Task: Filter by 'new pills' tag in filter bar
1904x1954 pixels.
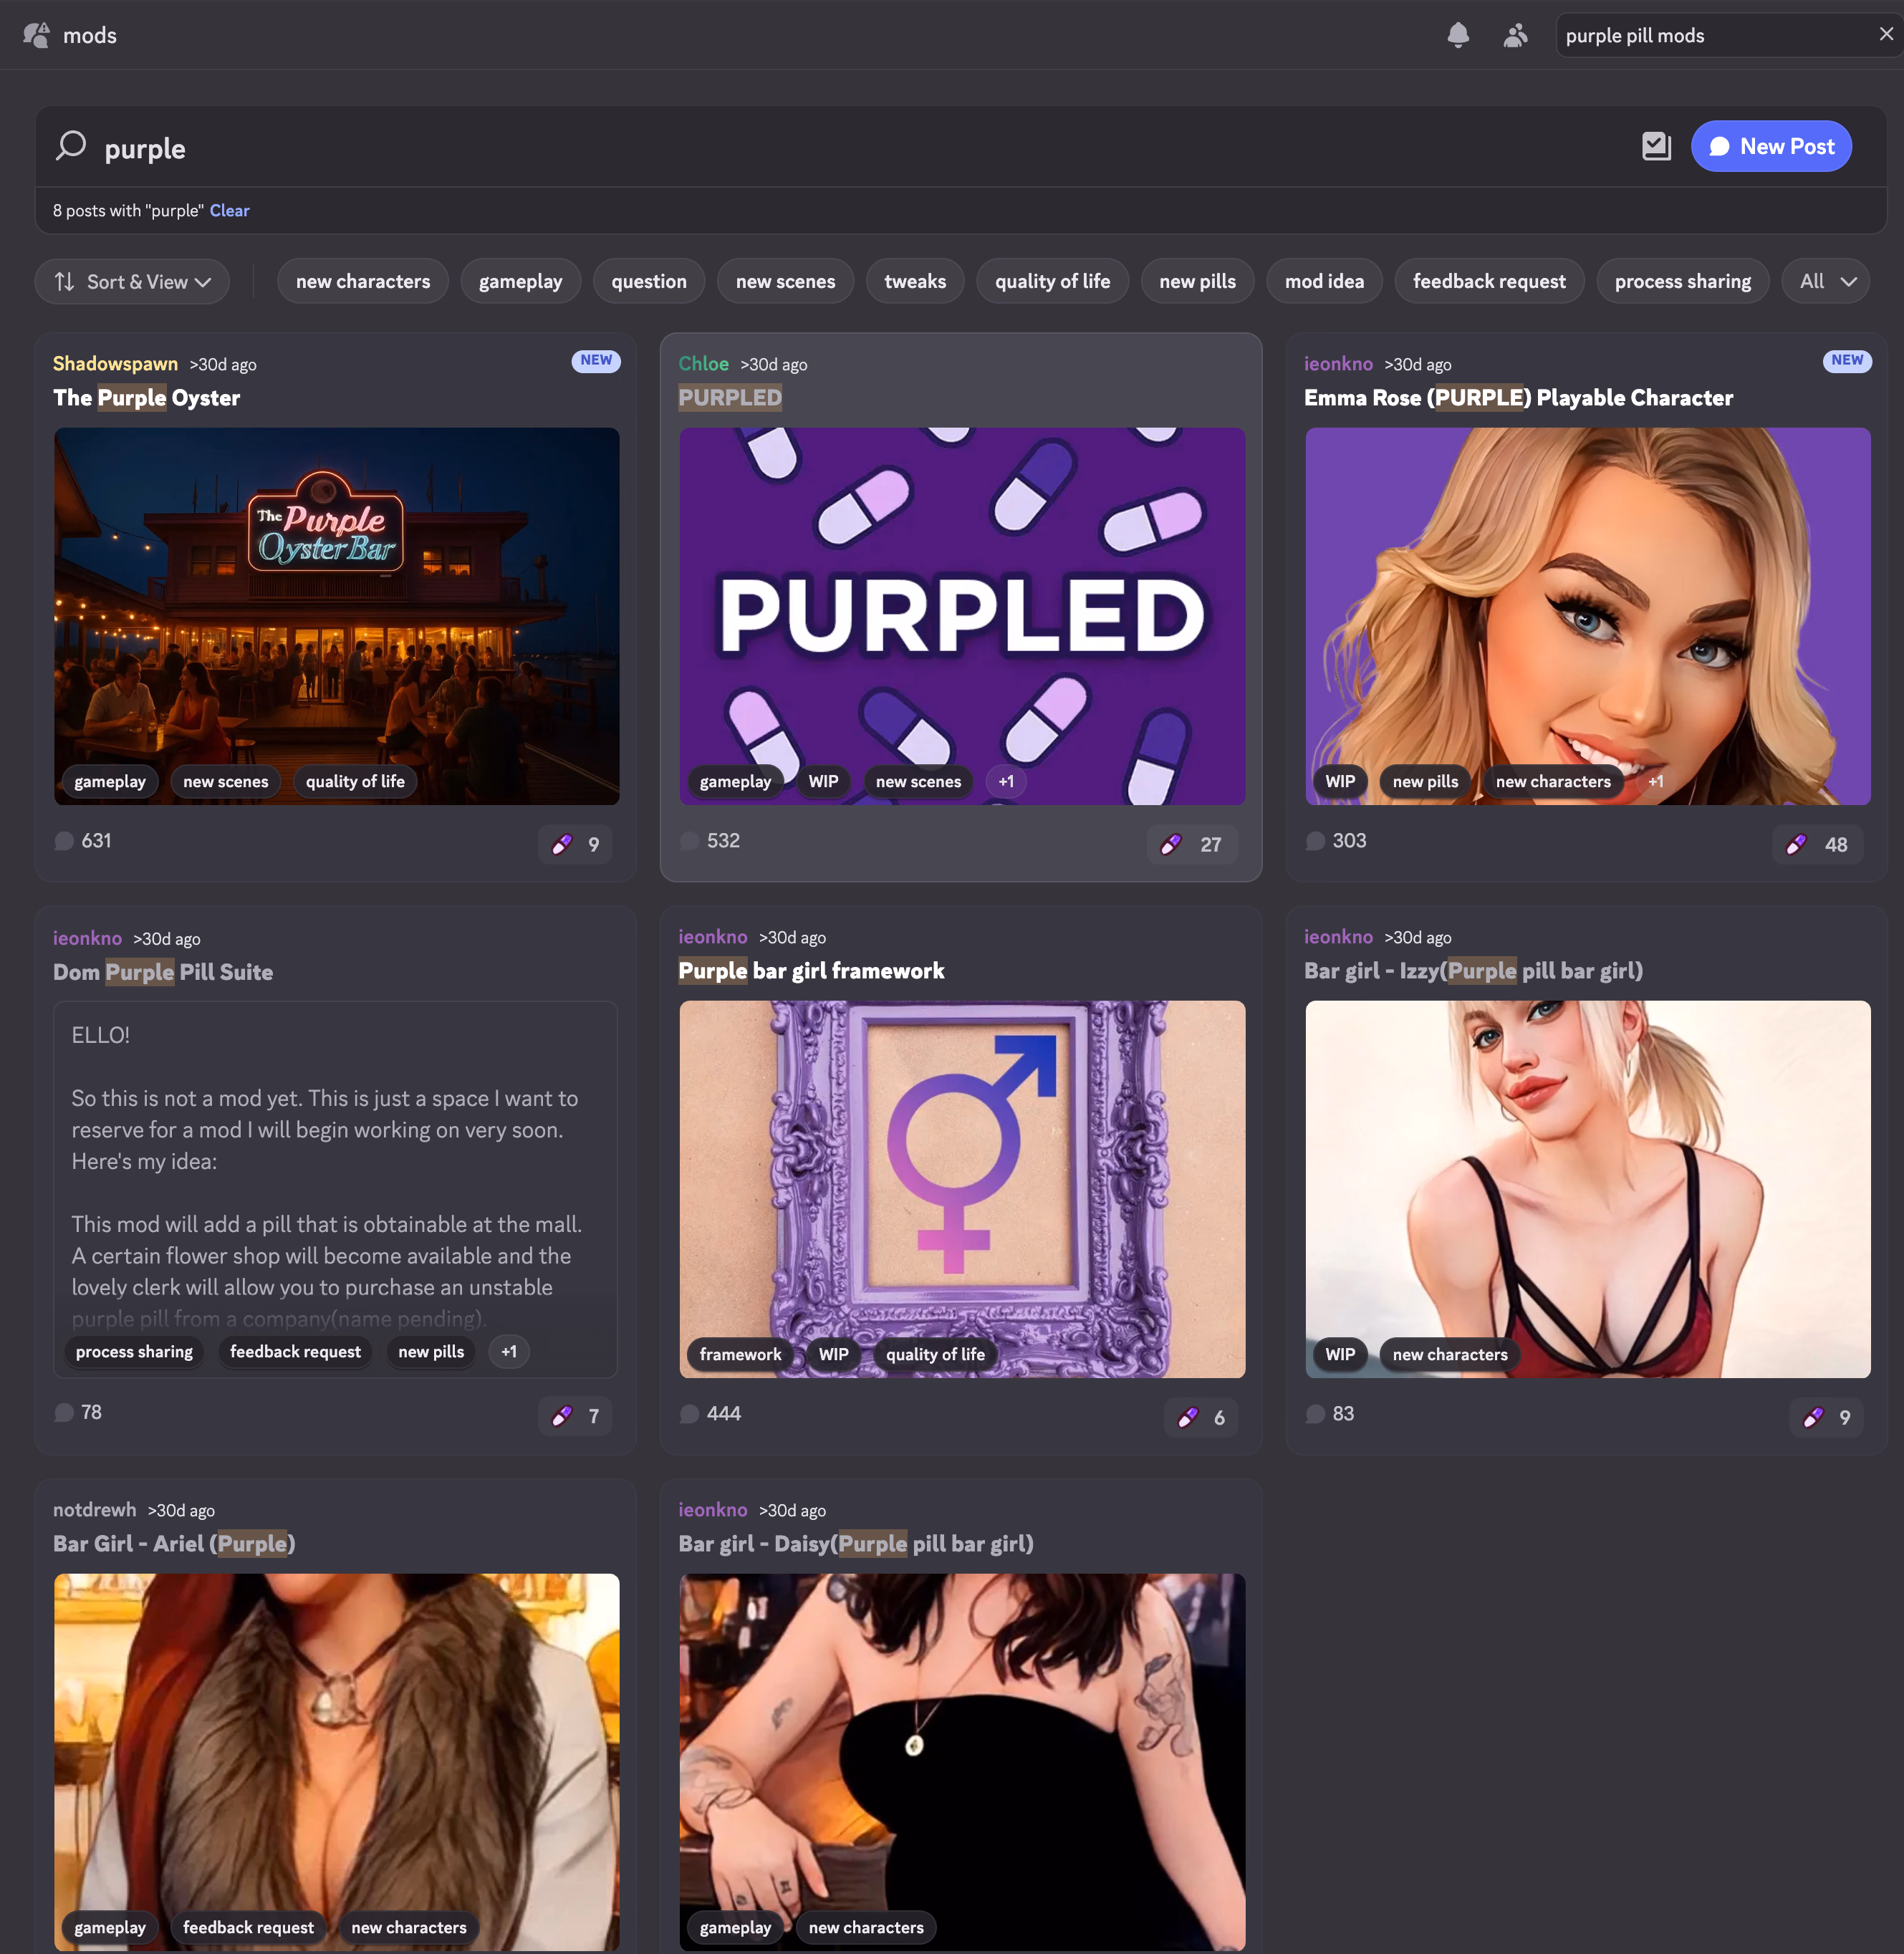Action: point(1197,282)
